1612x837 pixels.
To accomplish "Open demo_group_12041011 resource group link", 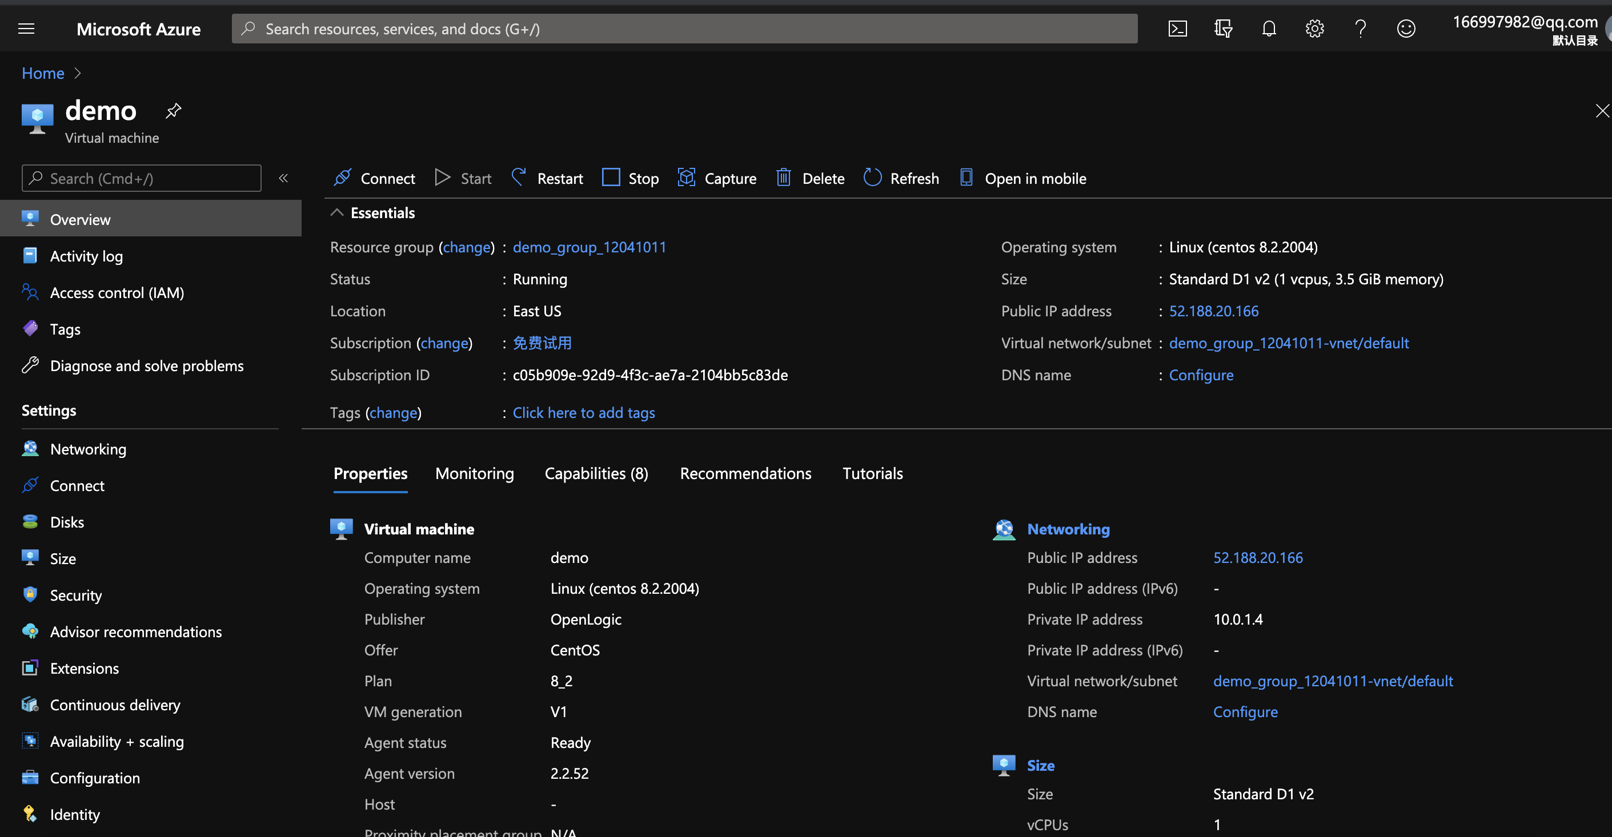I will [590, 247].
